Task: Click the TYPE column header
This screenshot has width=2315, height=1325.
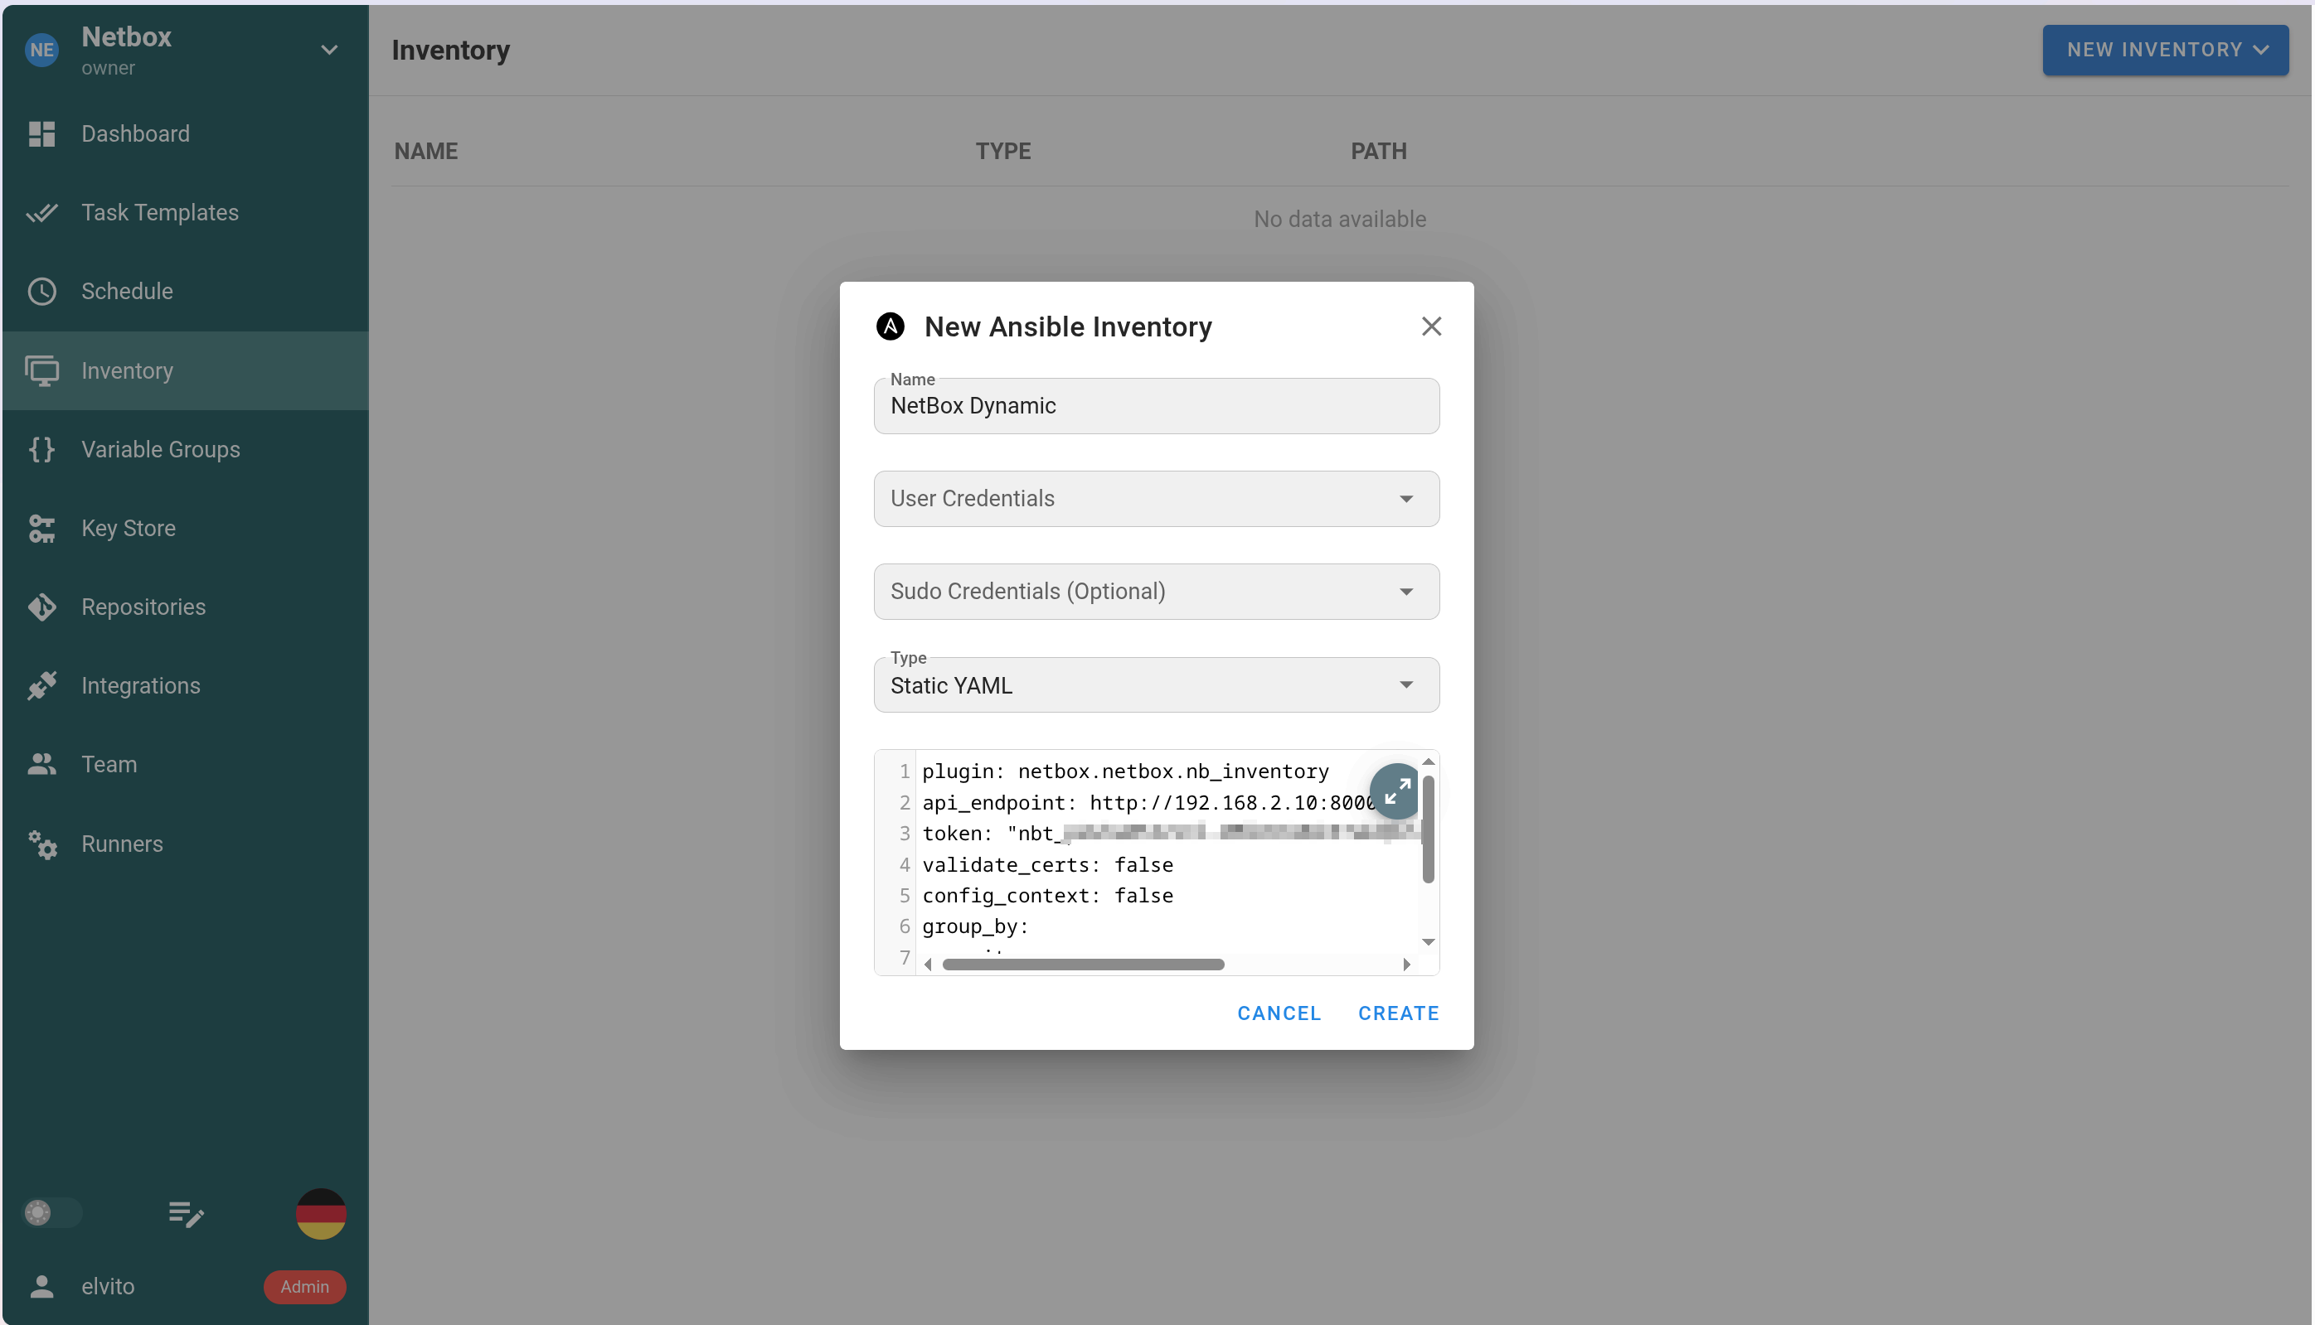Action: tap(1003, 151)
